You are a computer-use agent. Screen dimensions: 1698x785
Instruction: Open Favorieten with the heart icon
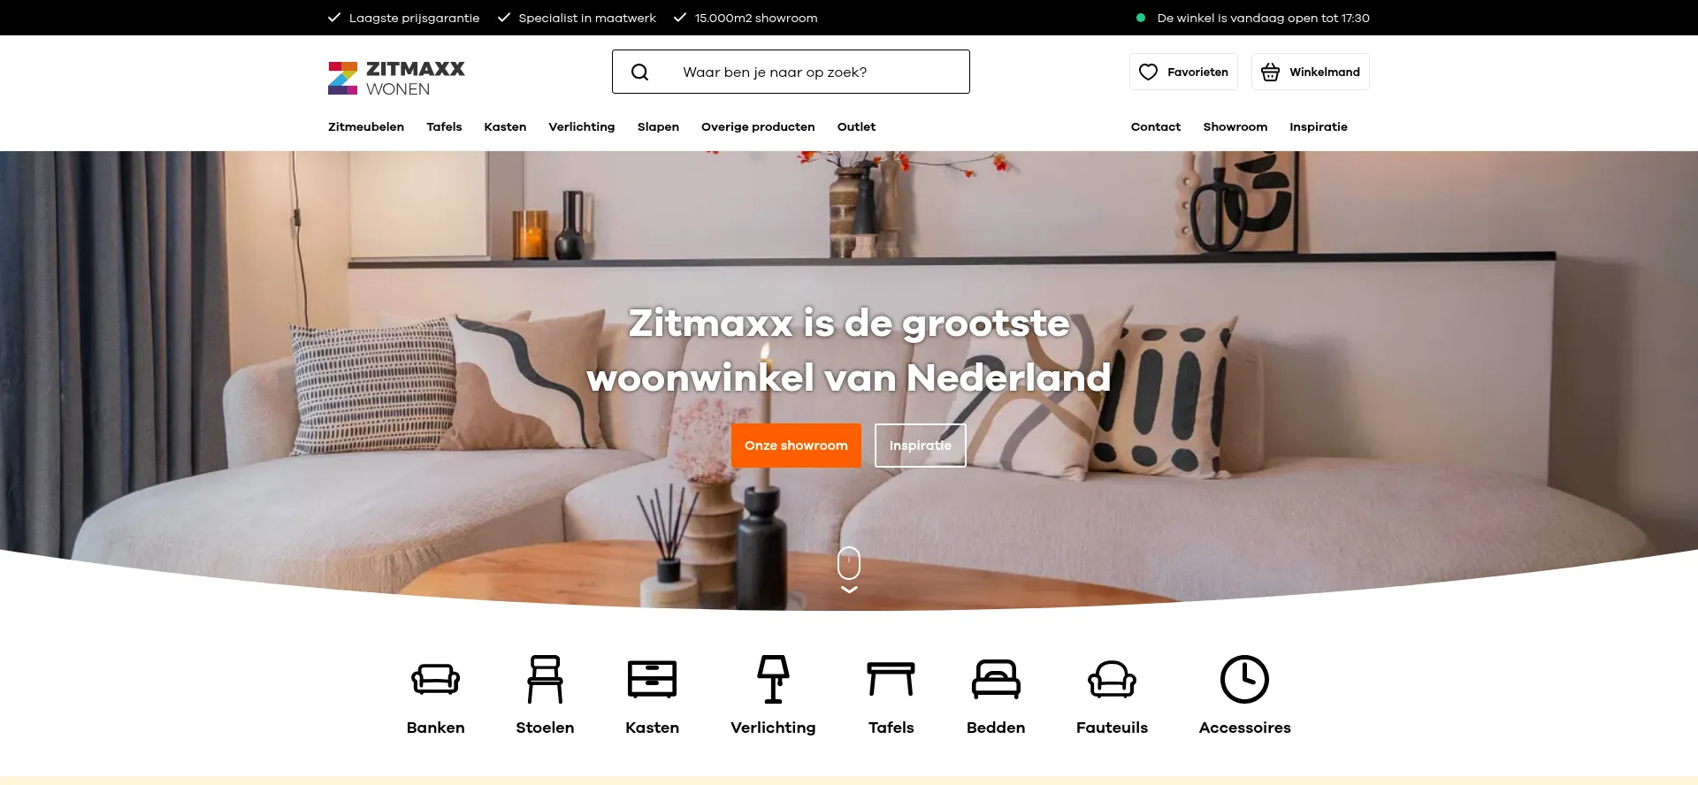(1183, 72)
